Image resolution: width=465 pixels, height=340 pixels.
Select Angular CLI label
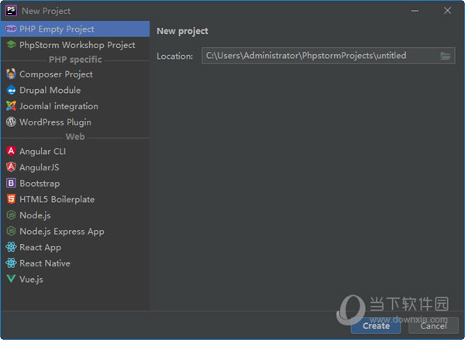coord(43,151)
